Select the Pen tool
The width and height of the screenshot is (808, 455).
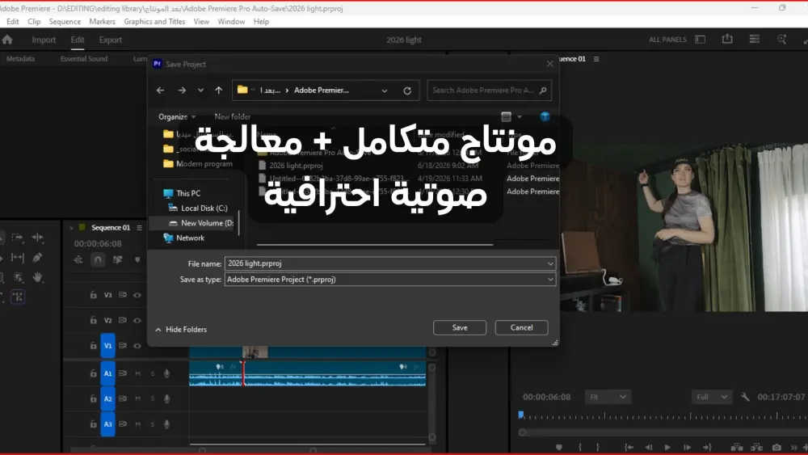pos(37,257)
